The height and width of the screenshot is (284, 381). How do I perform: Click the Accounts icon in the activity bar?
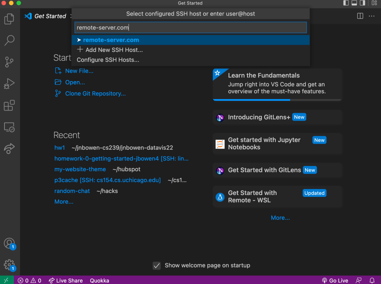(x=9, y=243)
